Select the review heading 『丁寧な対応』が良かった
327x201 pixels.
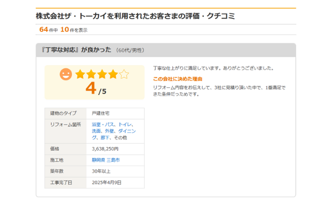click(76, 50)
